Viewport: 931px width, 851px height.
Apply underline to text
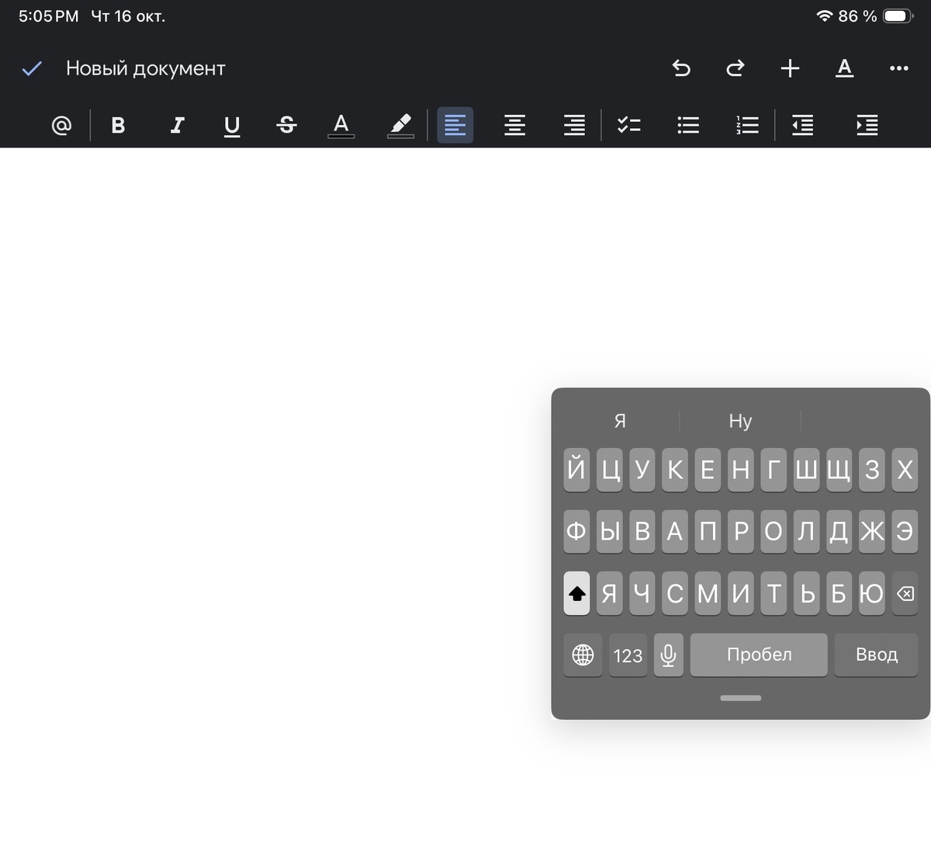coord(230,125)
